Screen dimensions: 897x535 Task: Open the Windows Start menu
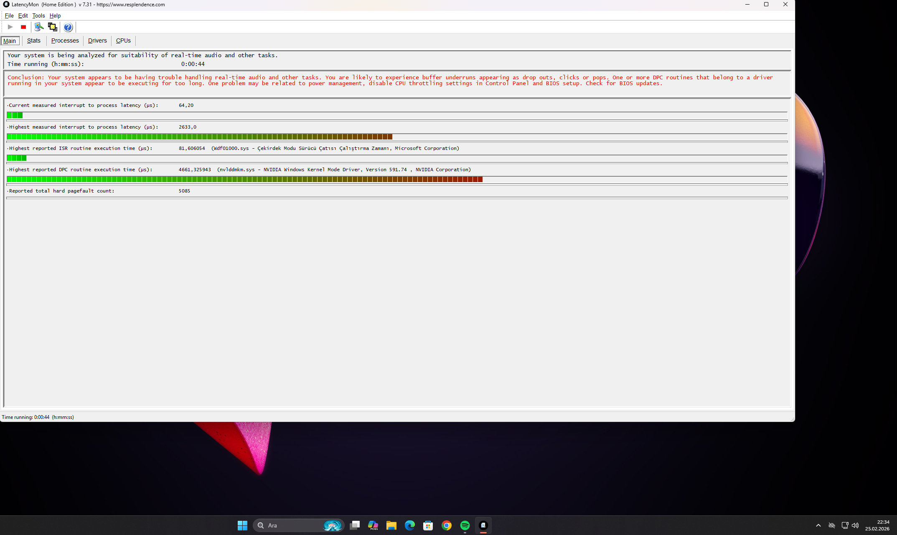click(x=242, y=525)
